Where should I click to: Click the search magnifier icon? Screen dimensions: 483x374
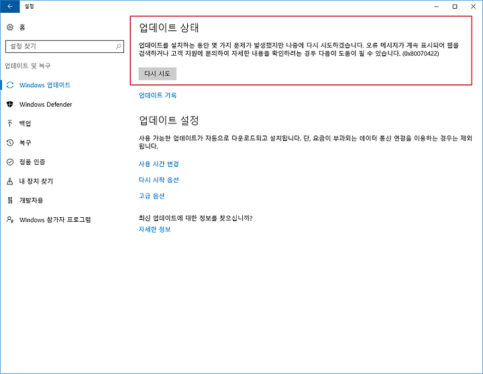coord(118,46)
